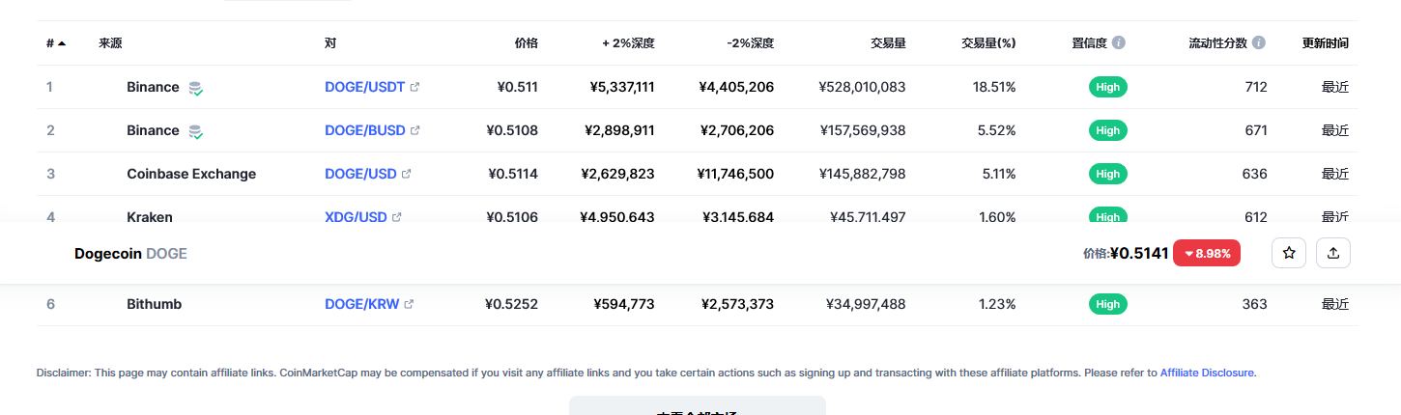1401x415 pixels.
Task: Click external link icon beside DOGE/USD pair
Action: click(407, 174)
